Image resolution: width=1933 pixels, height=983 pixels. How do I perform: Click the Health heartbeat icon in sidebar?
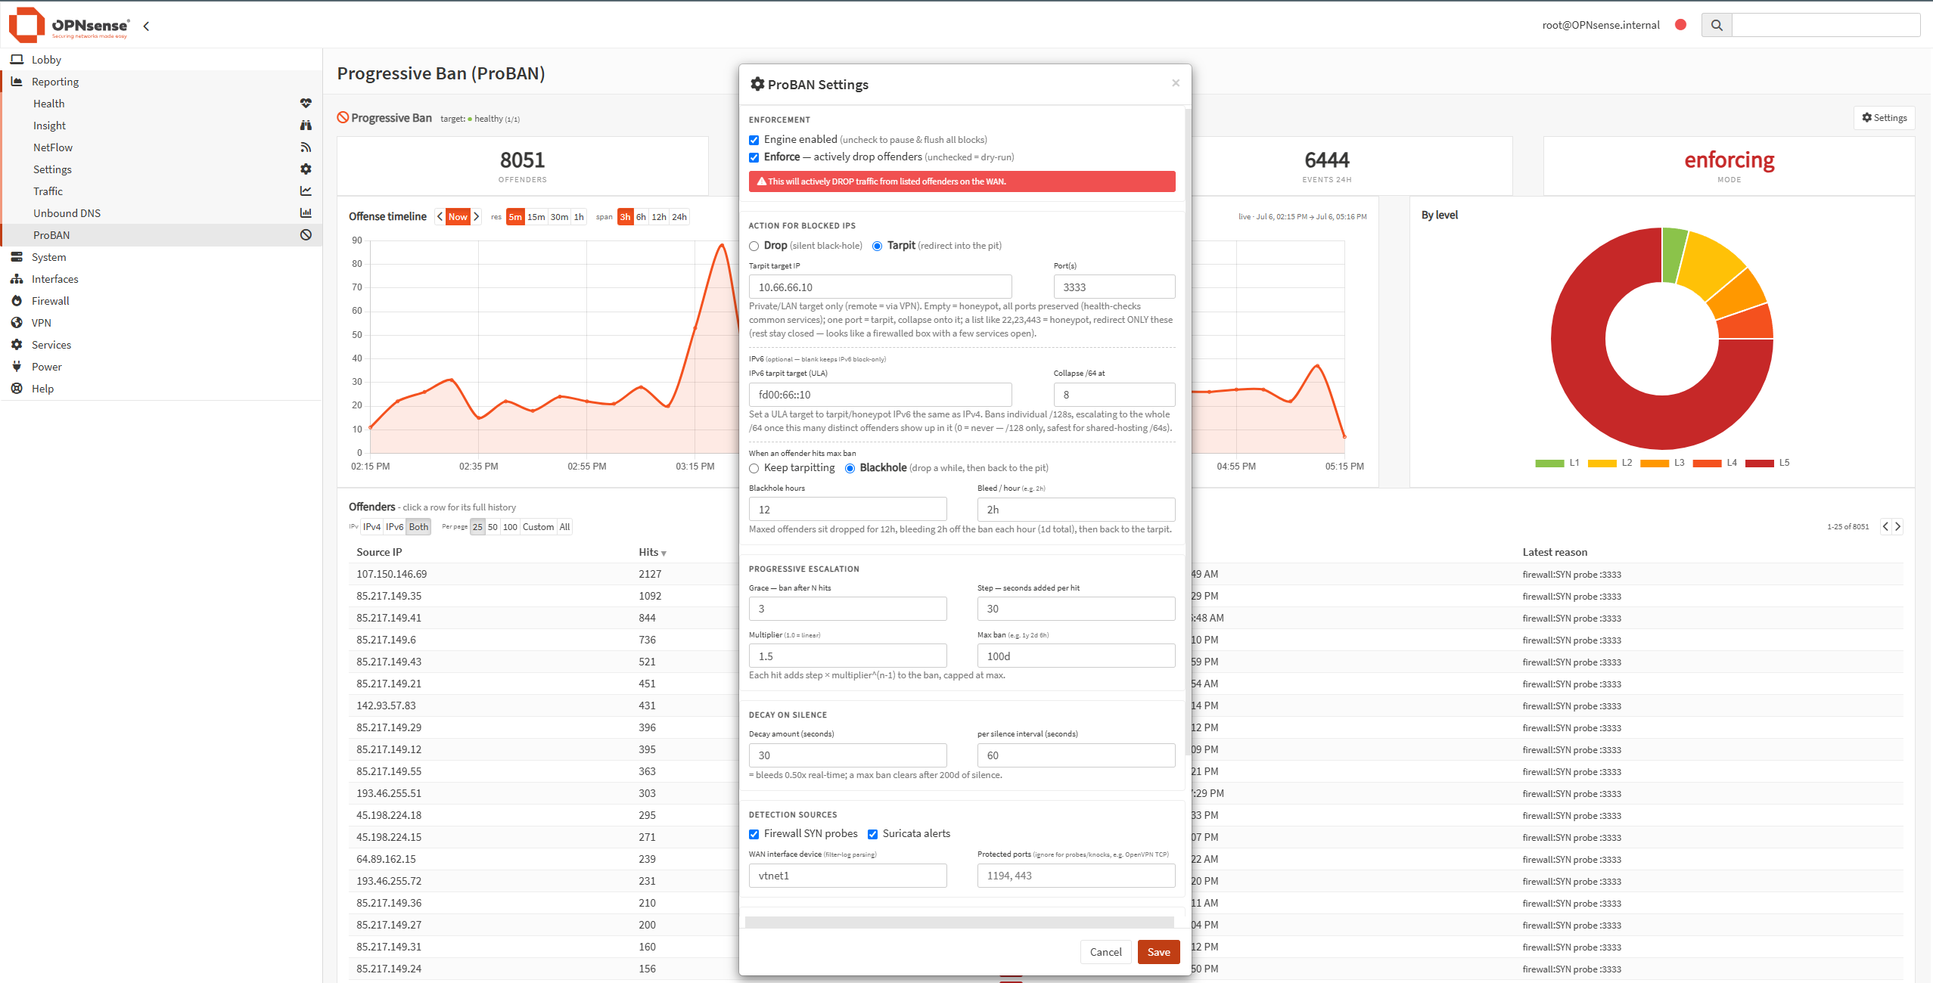(x=306, y=104)
